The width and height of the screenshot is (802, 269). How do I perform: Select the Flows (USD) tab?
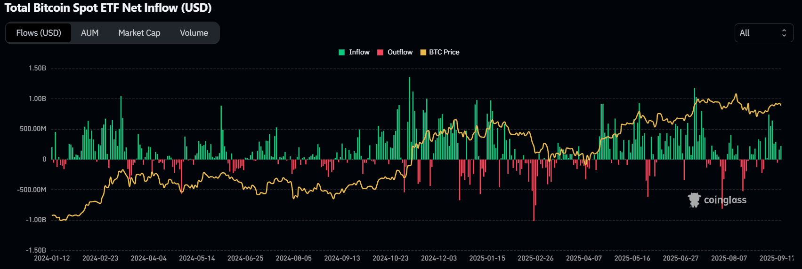click(x=39, y=33)
